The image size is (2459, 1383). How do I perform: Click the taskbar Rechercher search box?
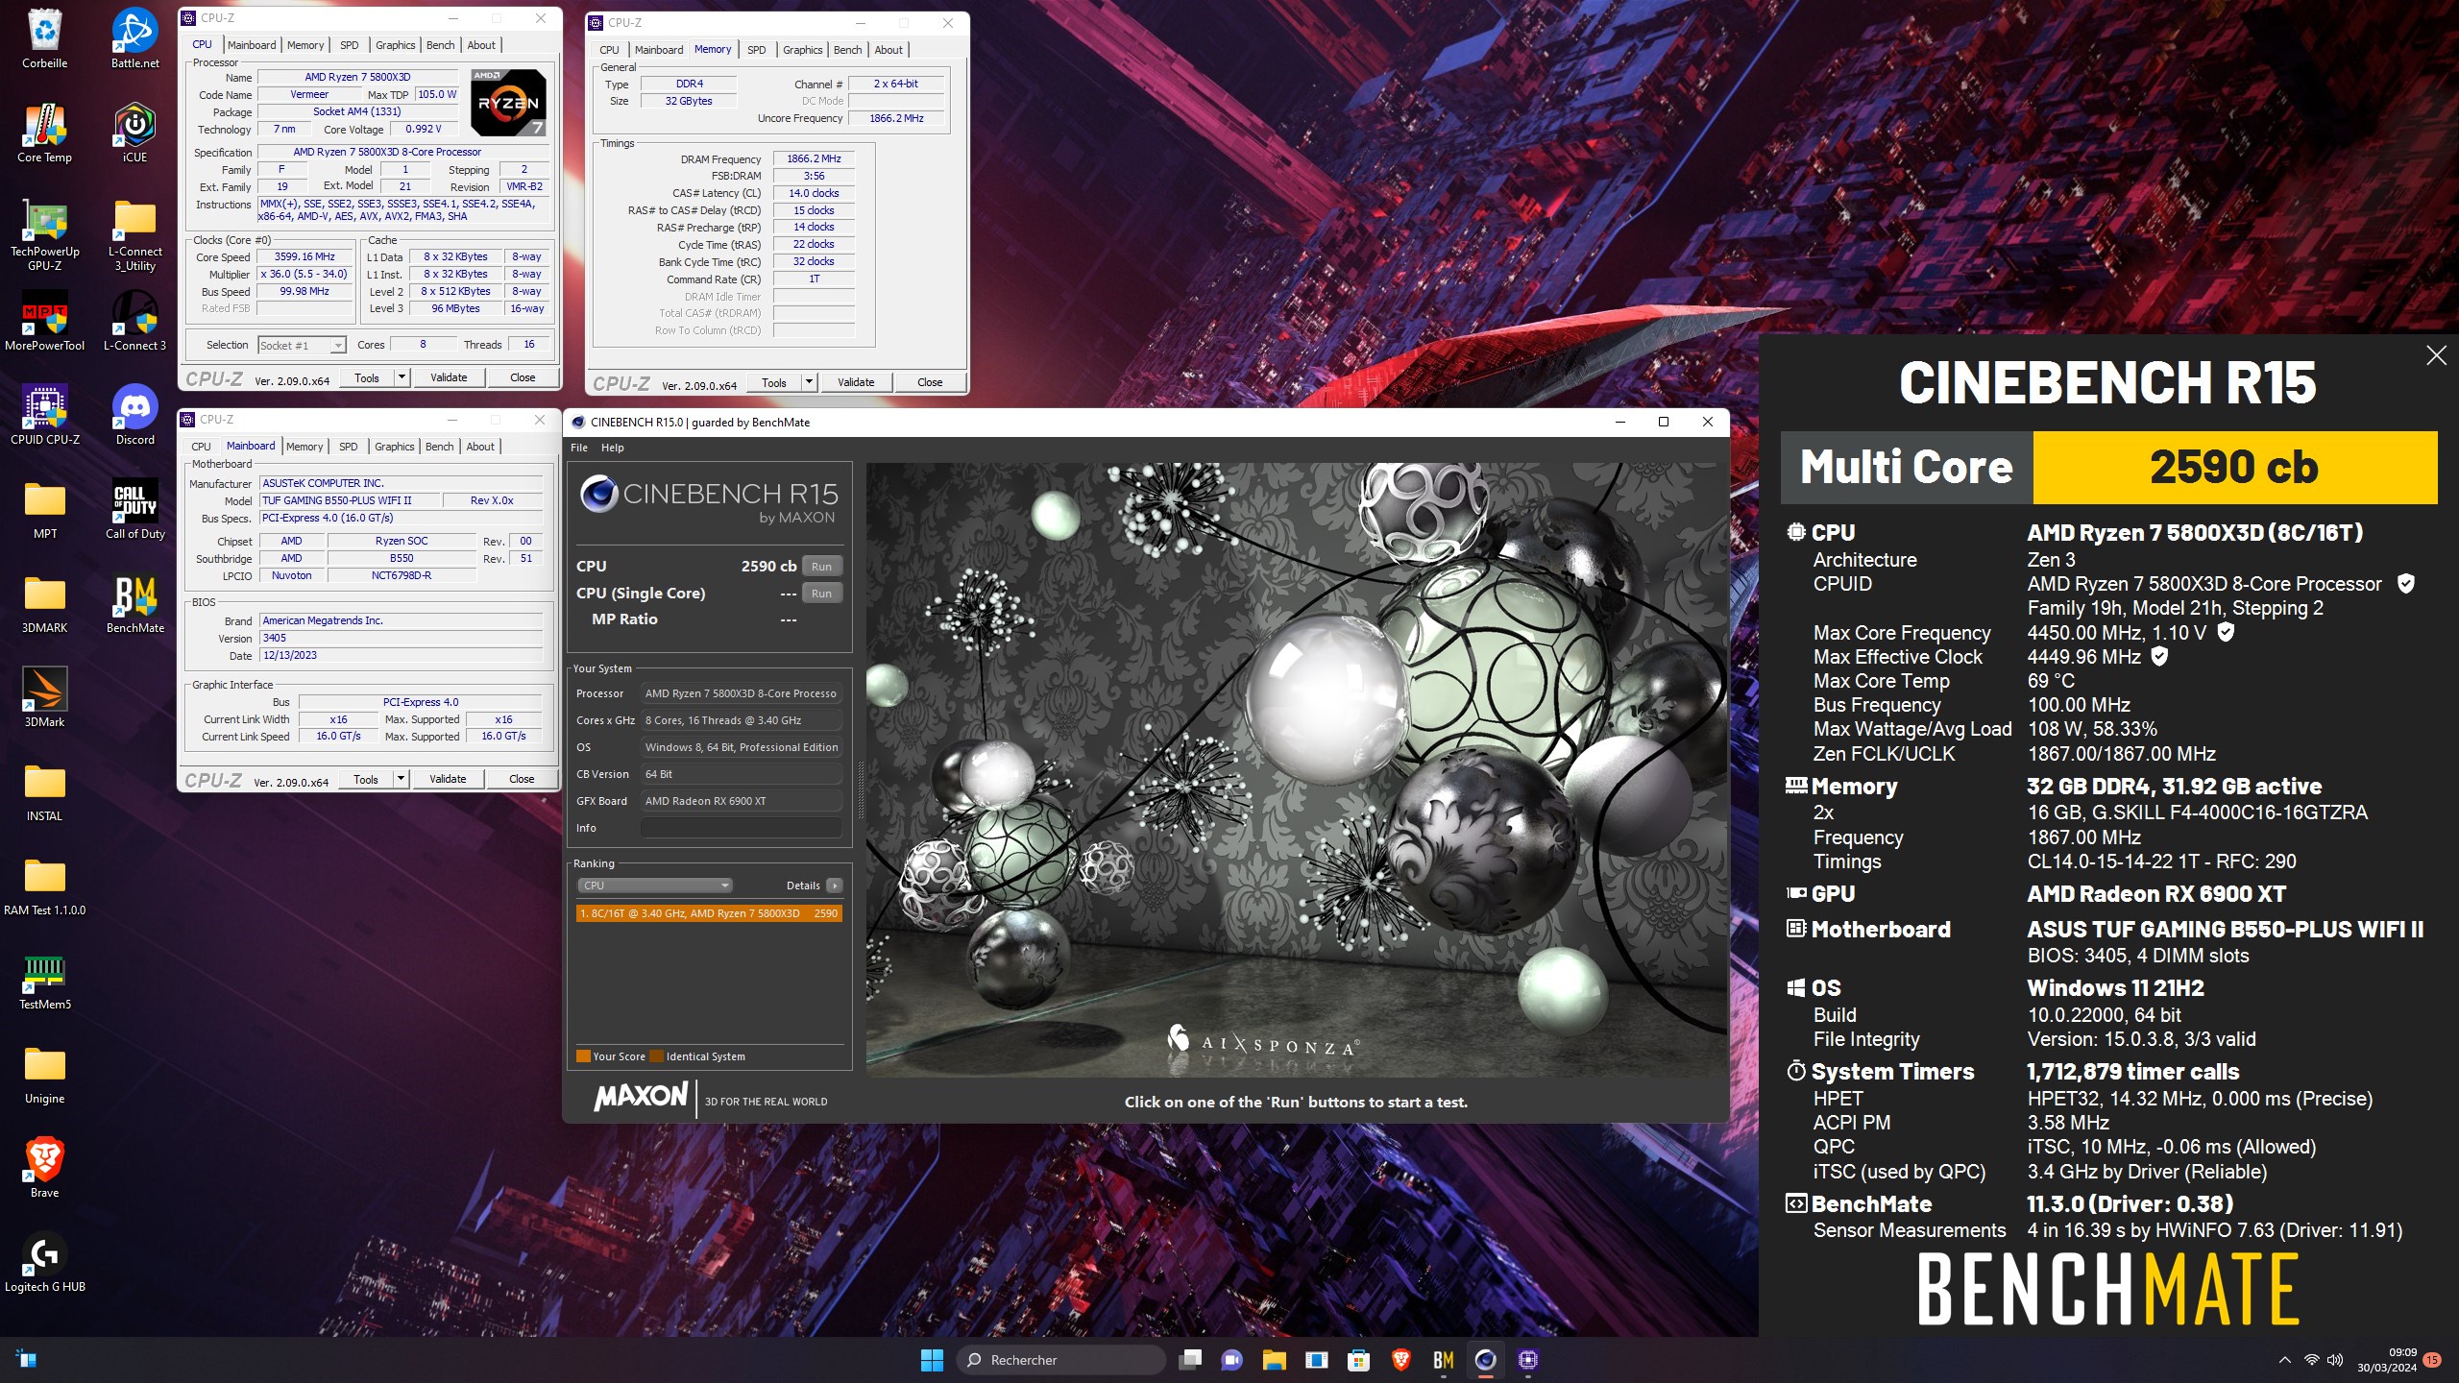click(1060, 1360)
